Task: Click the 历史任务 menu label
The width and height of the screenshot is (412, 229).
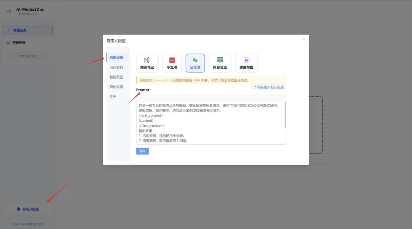Action: pos(19,43)
